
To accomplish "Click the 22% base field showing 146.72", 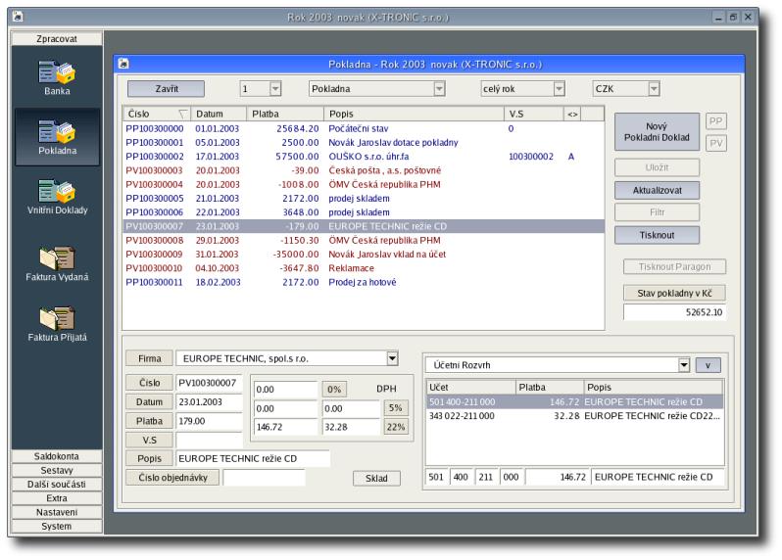I will (286, 427).
